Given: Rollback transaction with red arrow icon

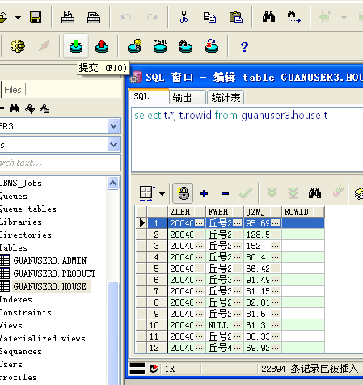Looking at the screenshot, I should 102,46.
